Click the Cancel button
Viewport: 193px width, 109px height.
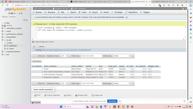pyautogui.click(x=41, y=46)
